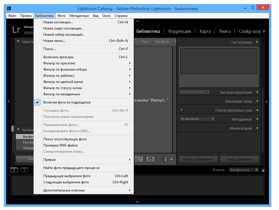Image resolution: width=279 pixels, height=210 pixels.
Task: Show more modules with double arrow
Action: coord(264,31)
